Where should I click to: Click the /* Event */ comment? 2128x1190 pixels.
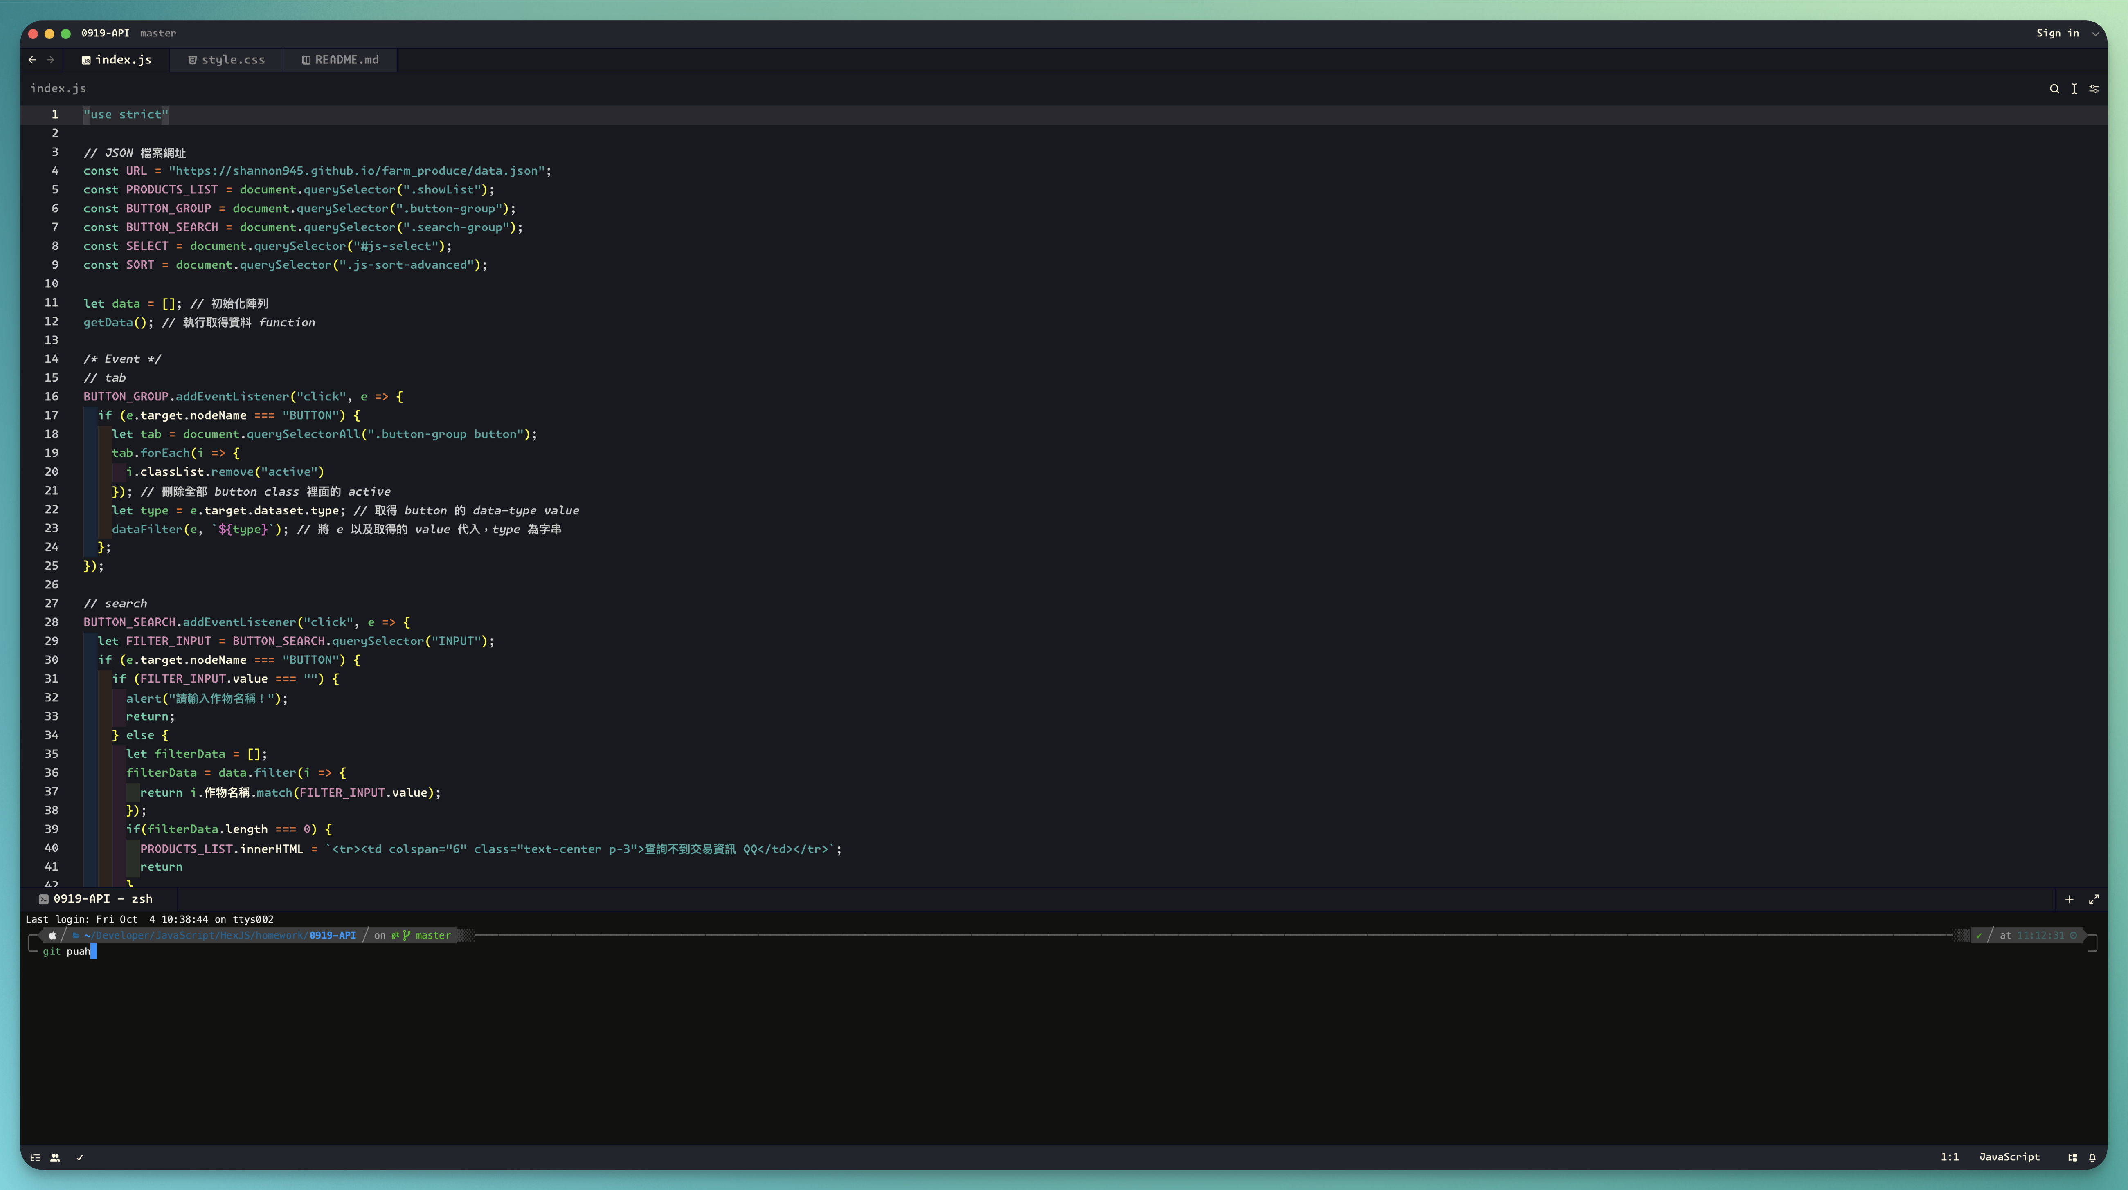[x=122, y=359]
